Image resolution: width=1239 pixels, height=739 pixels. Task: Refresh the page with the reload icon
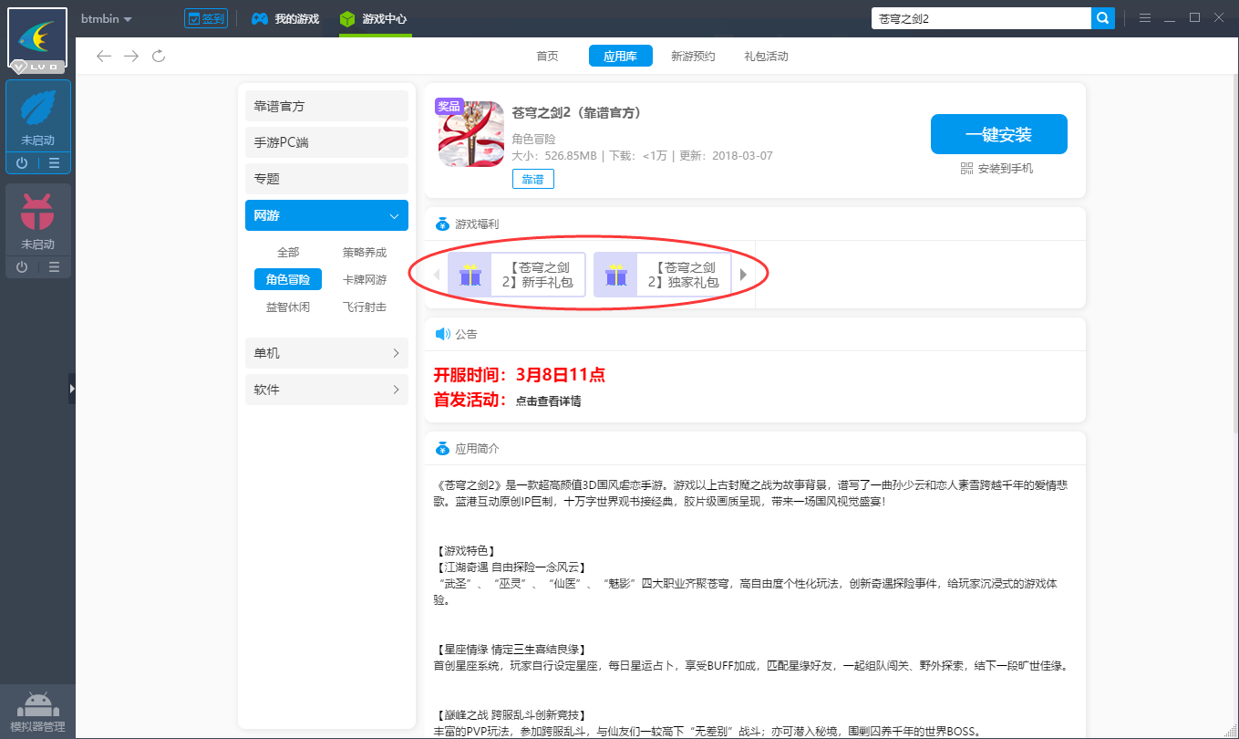point(159,56)
